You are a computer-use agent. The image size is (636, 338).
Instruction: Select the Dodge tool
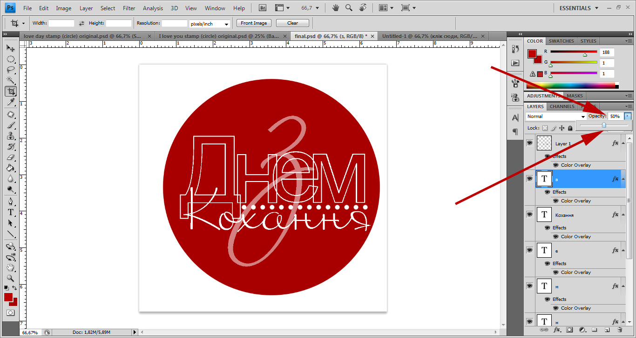pyautogui.click(x=11, y=189)
